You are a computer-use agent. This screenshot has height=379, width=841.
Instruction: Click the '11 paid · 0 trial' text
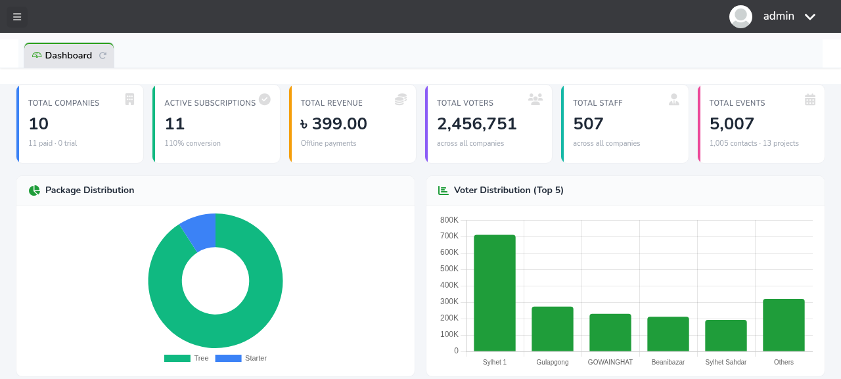(x=53, y=143)
